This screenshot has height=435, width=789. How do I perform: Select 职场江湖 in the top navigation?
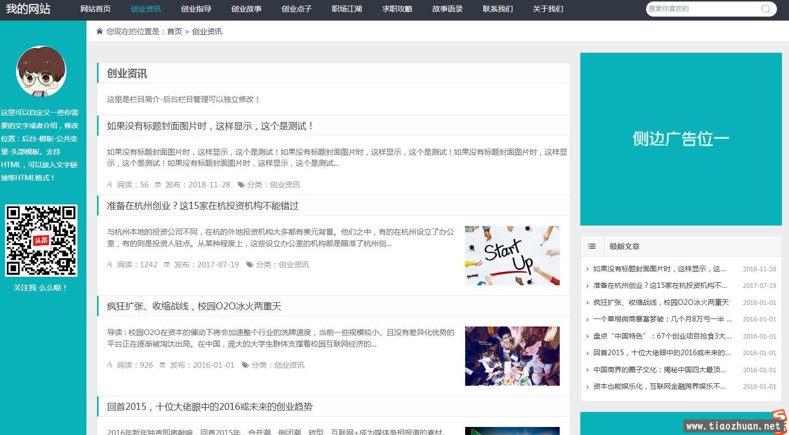click(347, 9)
